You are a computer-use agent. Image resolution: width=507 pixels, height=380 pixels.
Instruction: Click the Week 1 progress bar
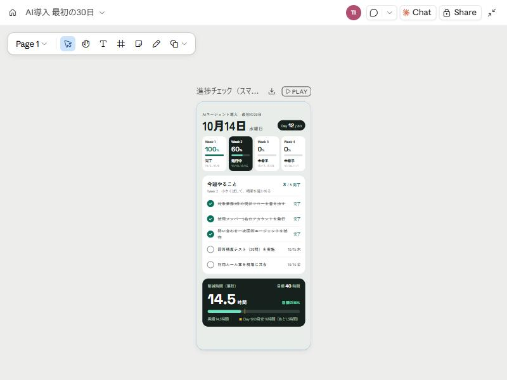pos(214,155)
